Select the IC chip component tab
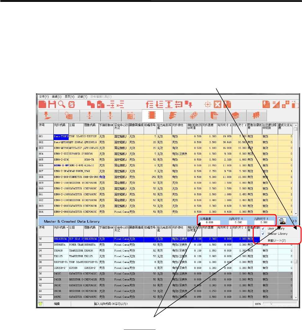Viewport: 302px width, 330px height. [152, 115]
